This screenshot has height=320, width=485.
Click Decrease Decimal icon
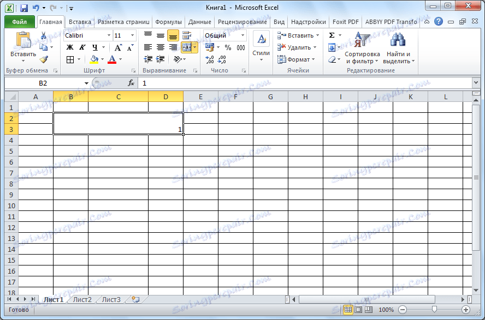(x=222, y=59)
